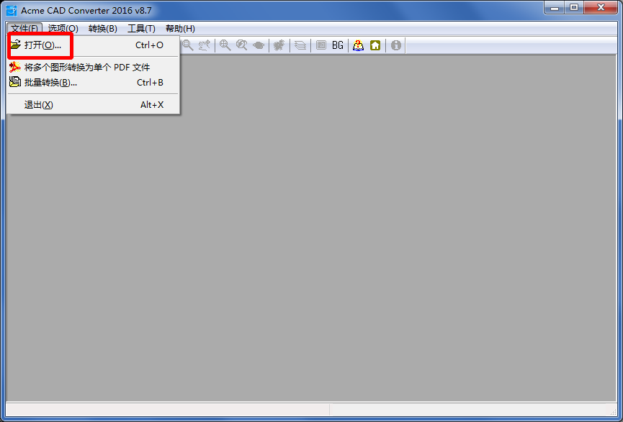Select the pan hand tool icon
This screenshot has height=422, width=623.
[205, 45]
